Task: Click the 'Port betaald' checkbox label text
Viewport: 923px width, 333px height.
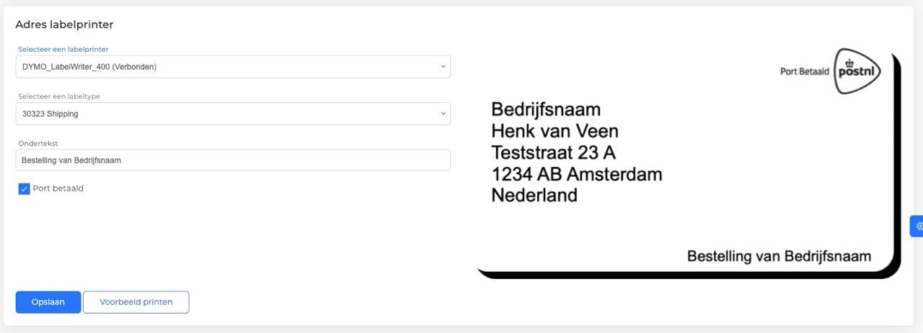Action: 58,188
